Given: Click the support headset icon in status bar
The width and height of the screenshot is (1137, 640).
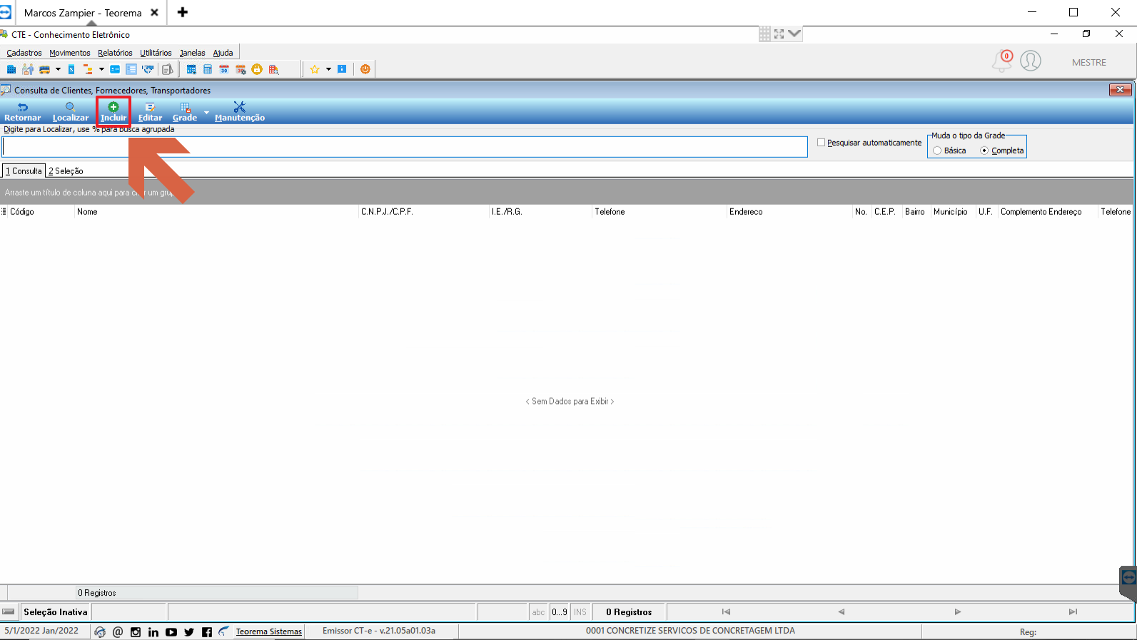Looking at the screenshot, I should coord(100,632).
